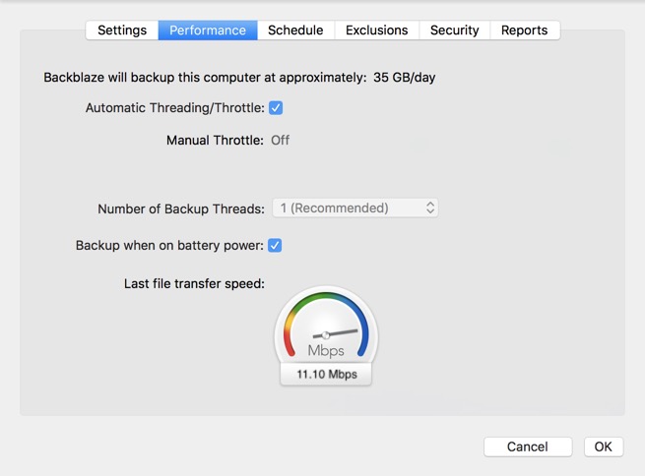Click the speedometer needle pivot

click(x=326, y=335)
